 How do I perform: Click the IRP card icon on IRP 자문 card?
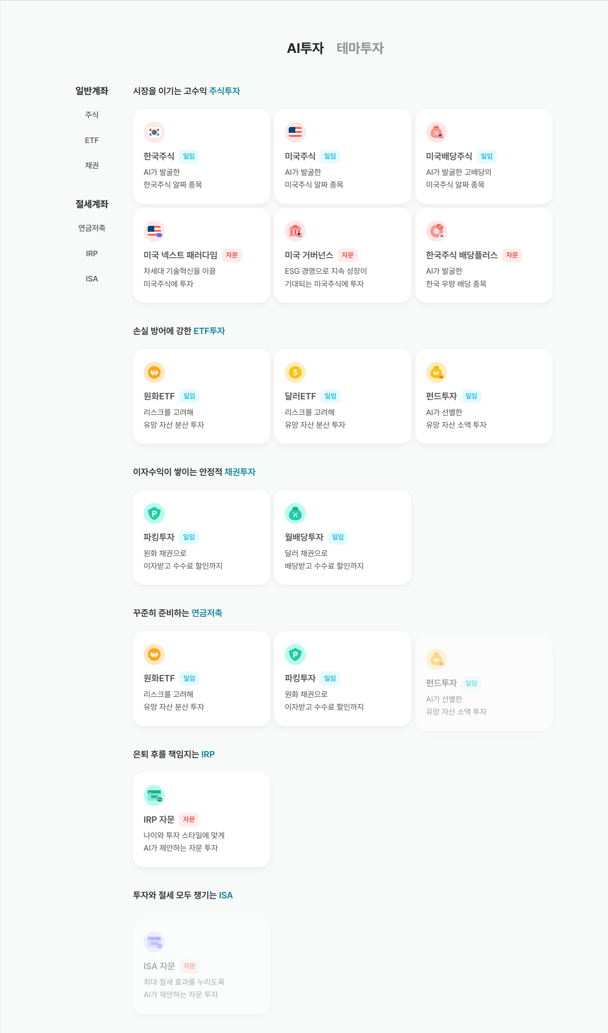point(154,796)
